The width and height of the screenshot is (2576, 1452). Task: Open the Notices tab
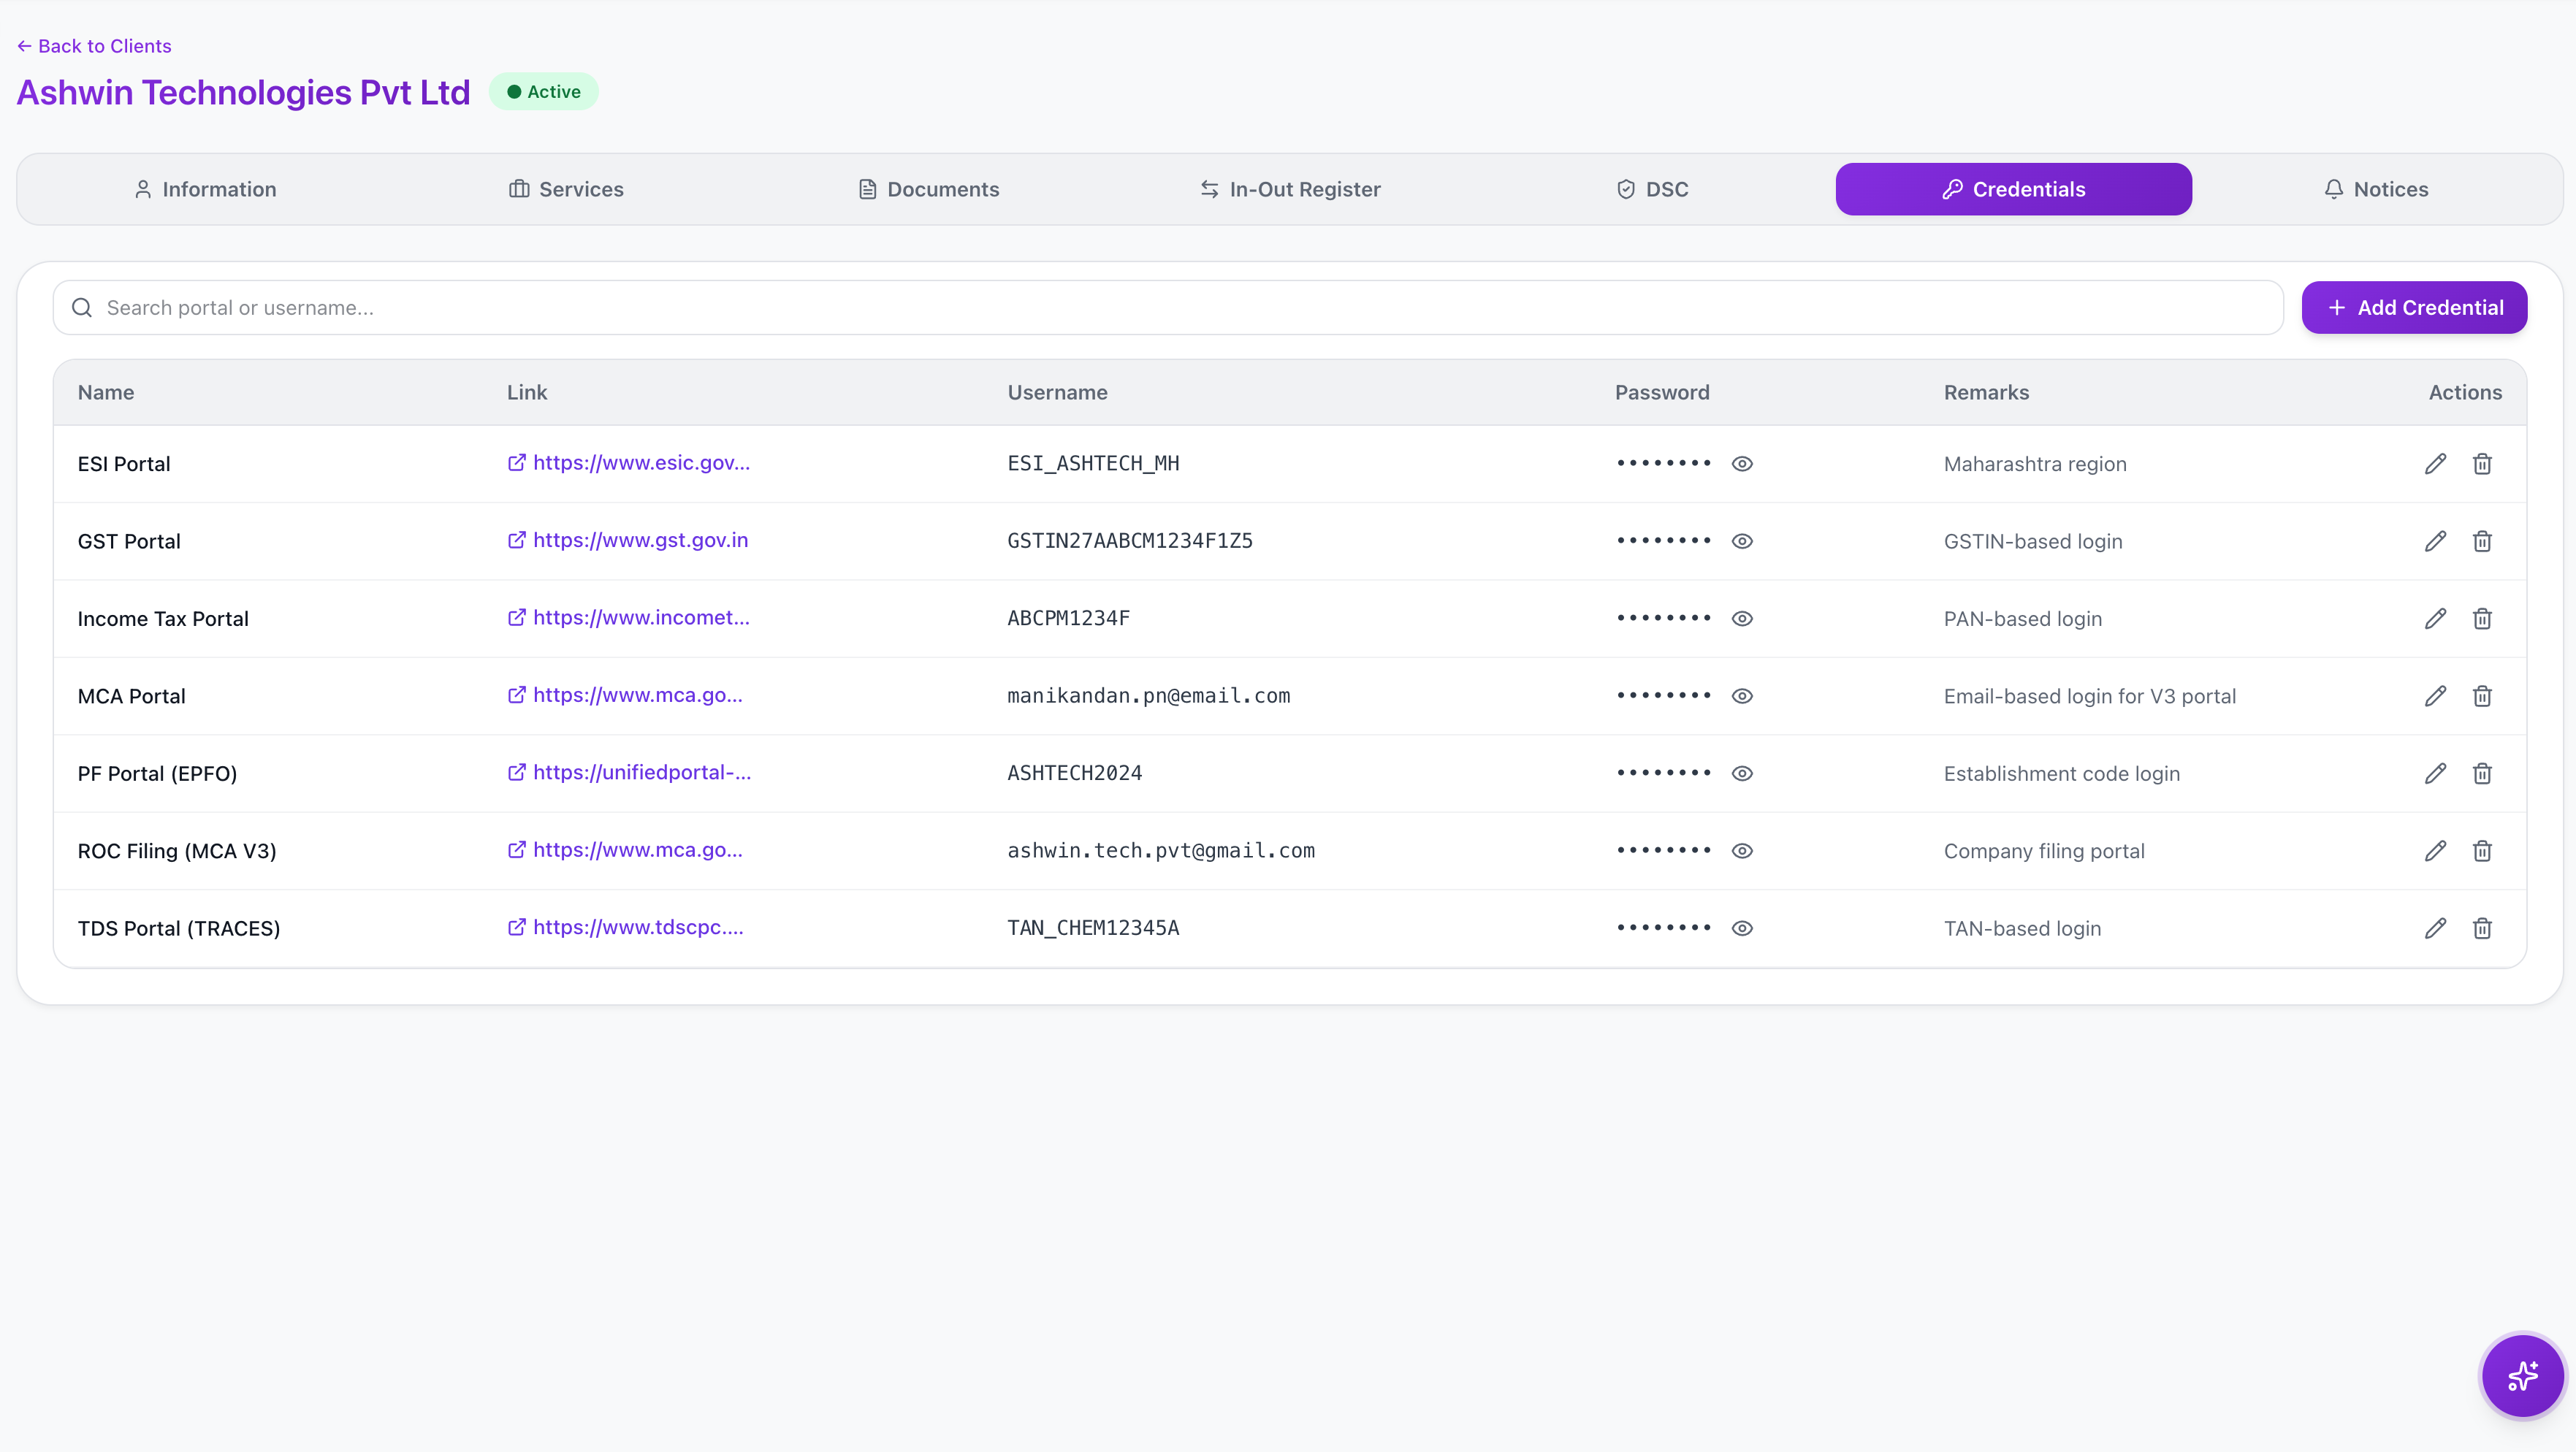pos(2376,189)
